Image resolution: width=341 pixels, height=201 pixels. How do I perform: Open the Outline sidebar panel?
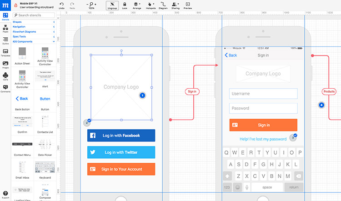coord(5,40)
